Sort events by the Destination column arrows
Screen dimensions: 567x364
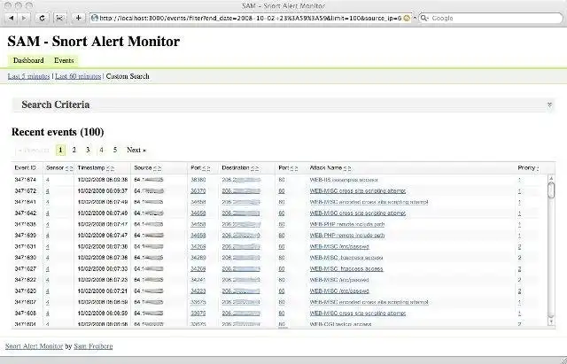[255, 168]
